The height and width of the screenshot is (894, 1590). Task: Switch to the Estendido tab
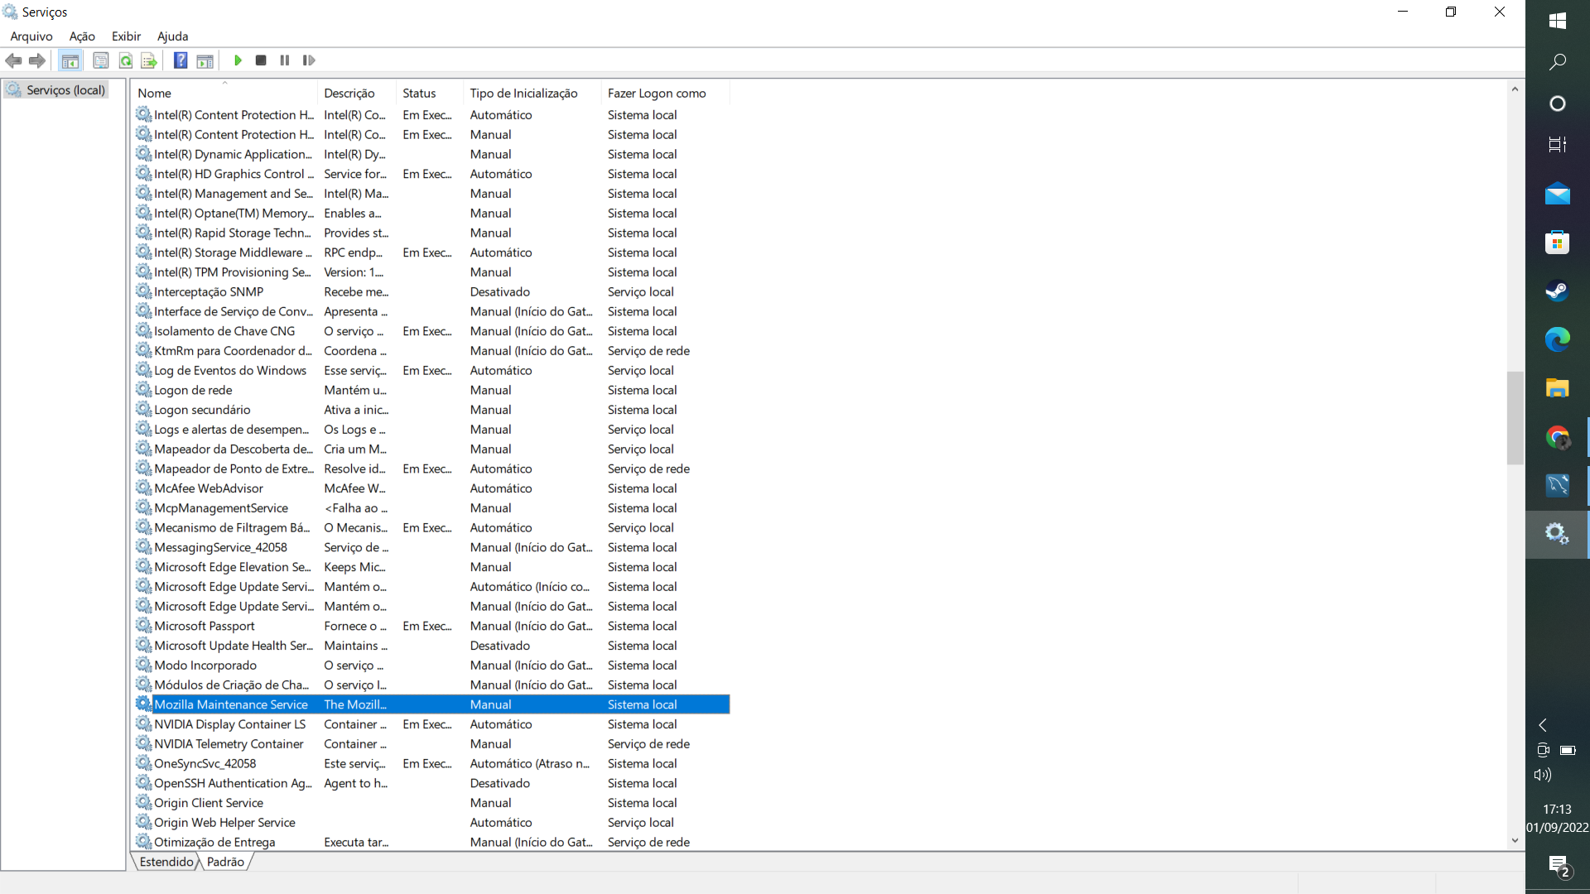coord(166,862)
